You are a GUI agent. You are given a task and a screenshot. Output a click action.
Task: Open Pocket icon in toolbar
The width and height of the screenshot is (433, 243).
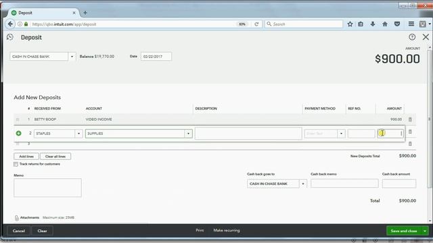[397, 24]
